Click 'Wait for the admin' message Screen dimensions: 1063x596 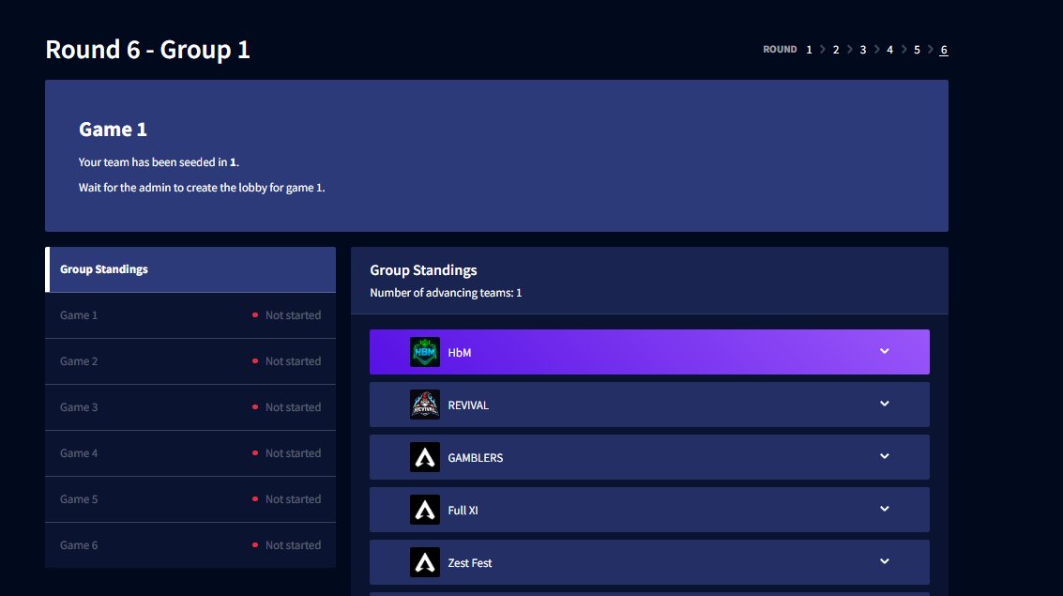[x=202, y=187]
